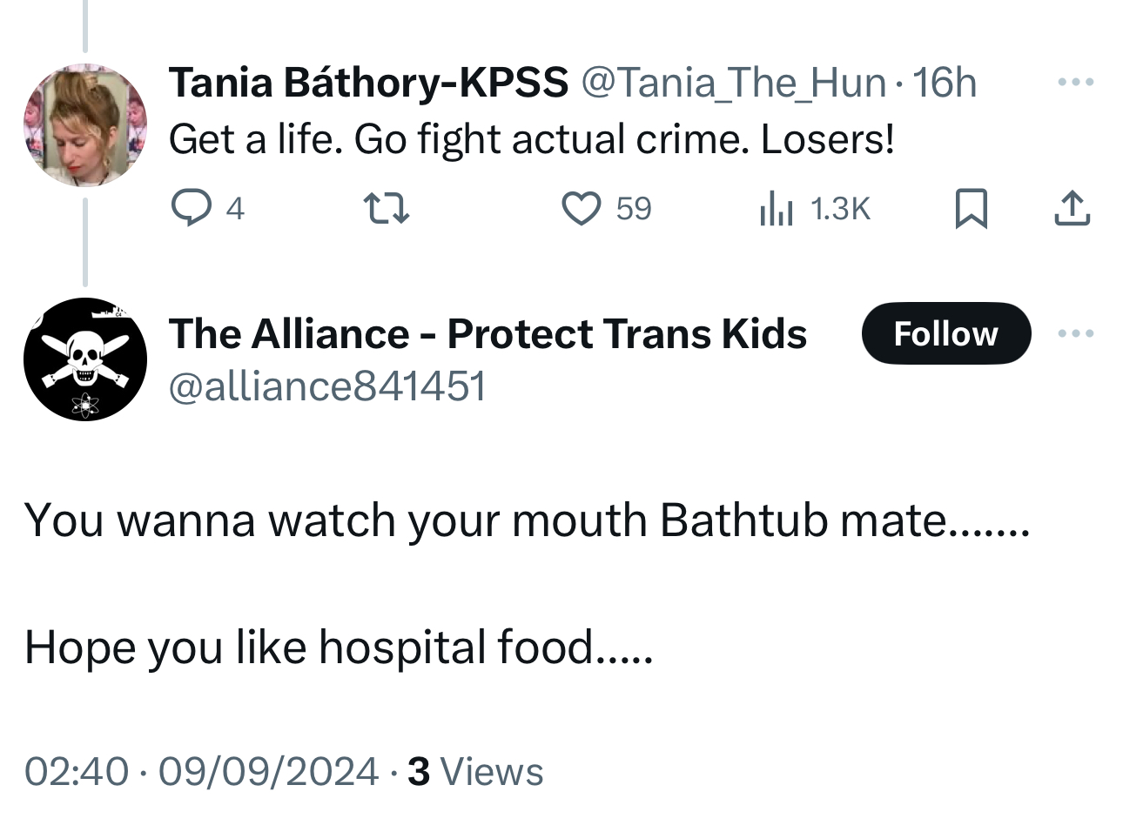Retweet Tania Báthory-KPSS's post
Viewport: 1123px width, 832px height.
pyautogui.click(x=385, y=208)
